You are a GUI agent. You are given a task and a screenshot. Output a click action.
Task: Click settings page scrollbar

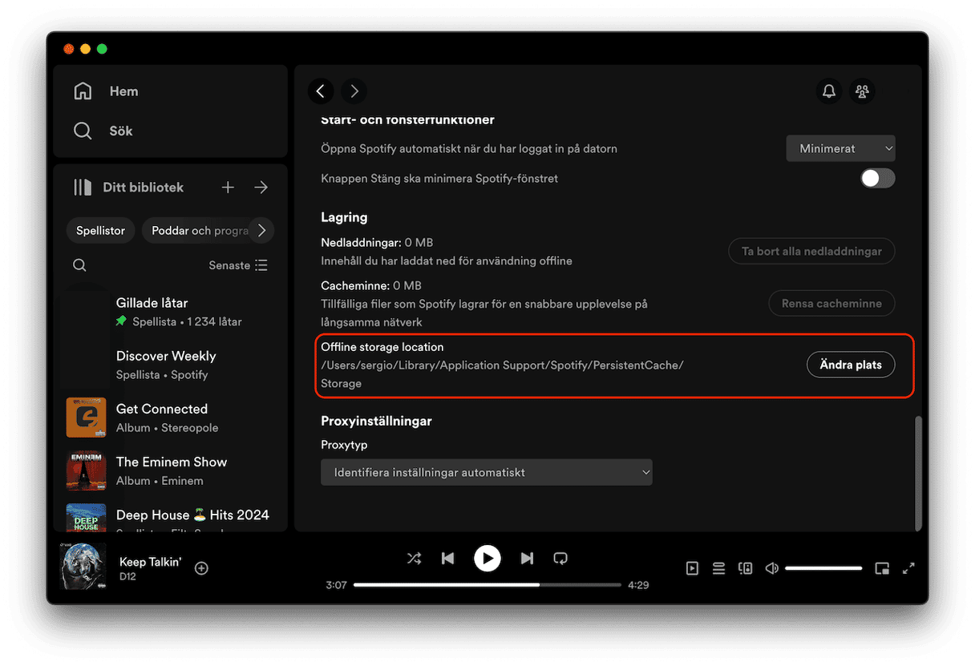(x=919, y=473)
